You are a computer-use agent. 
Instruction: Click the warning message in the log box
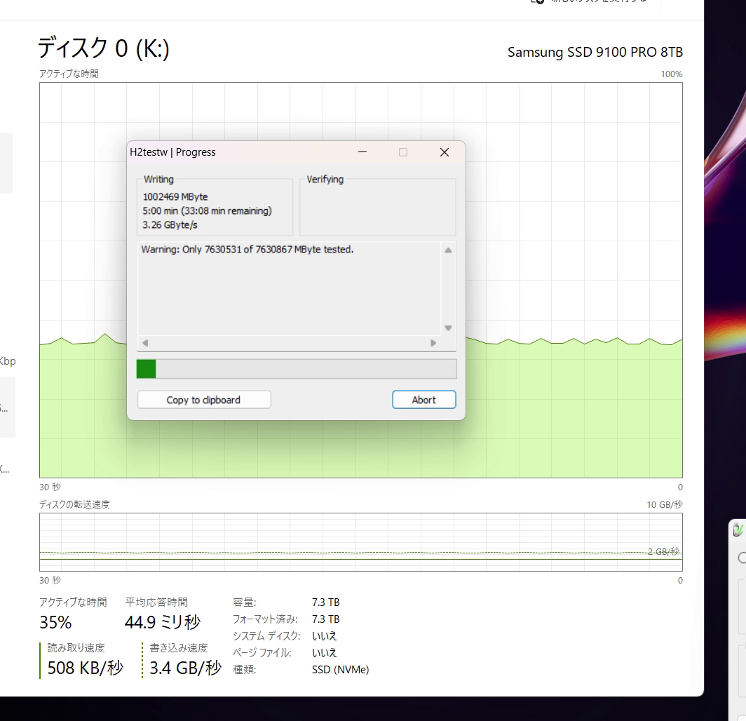(x=247, y=249)
